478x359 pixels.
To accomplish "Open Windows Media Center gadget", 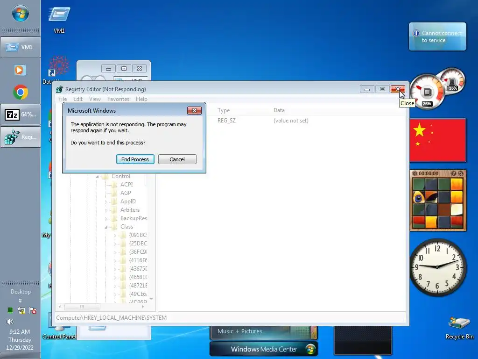I will tap(264, 349).
